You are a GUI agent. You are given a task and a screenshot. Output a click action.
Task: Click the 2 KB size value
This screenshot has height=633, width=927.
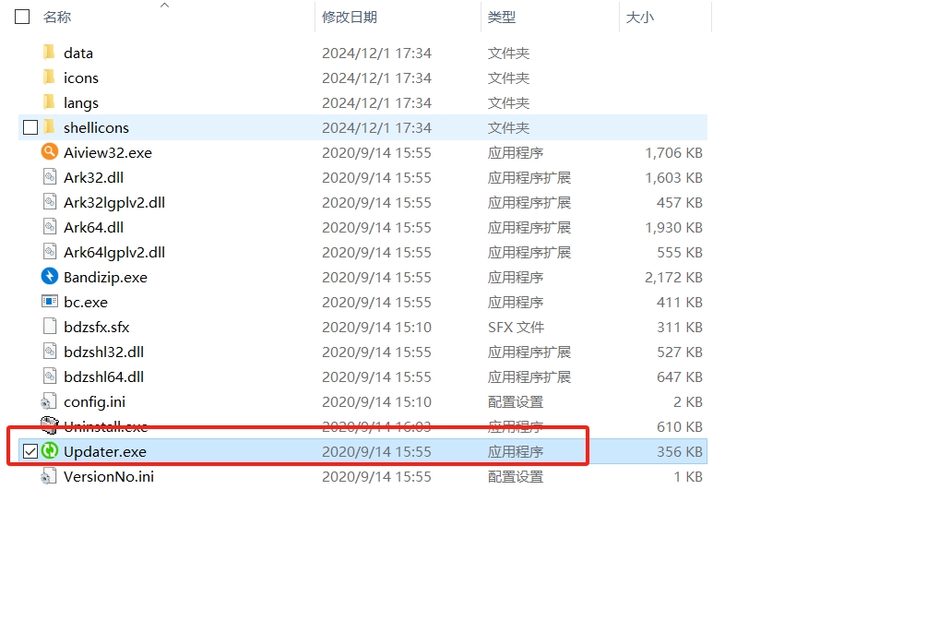[x=687, y=401]
